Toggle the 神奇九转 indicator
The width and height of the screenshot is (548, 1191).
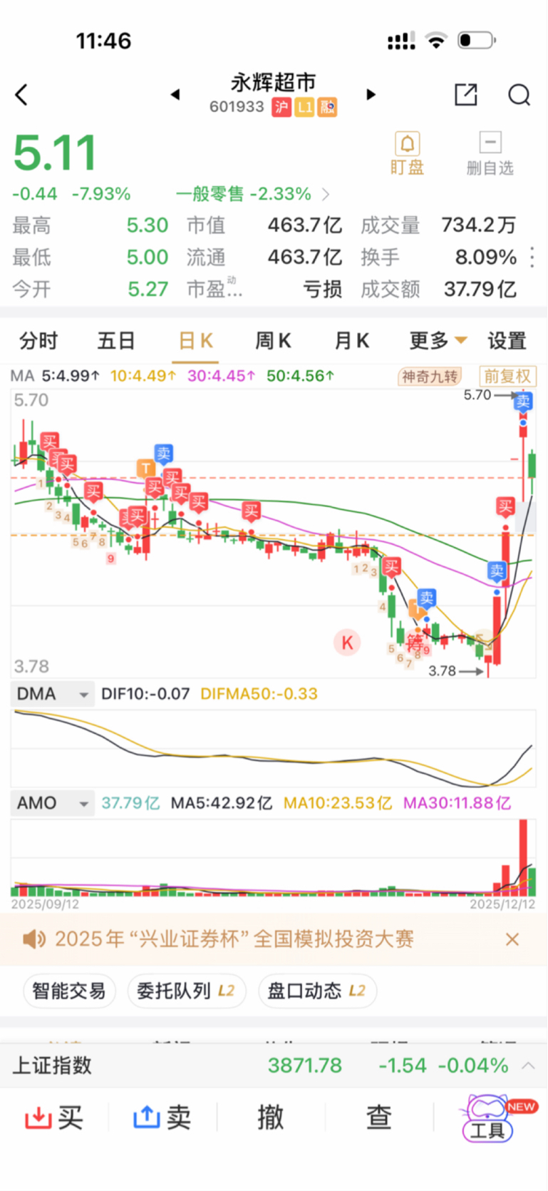(430, 376)
